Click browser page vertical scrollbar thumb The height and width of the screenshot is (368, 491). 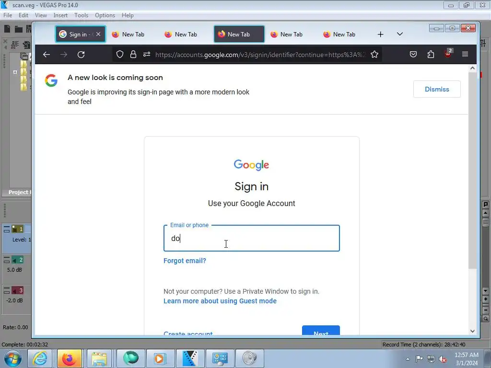472,171
